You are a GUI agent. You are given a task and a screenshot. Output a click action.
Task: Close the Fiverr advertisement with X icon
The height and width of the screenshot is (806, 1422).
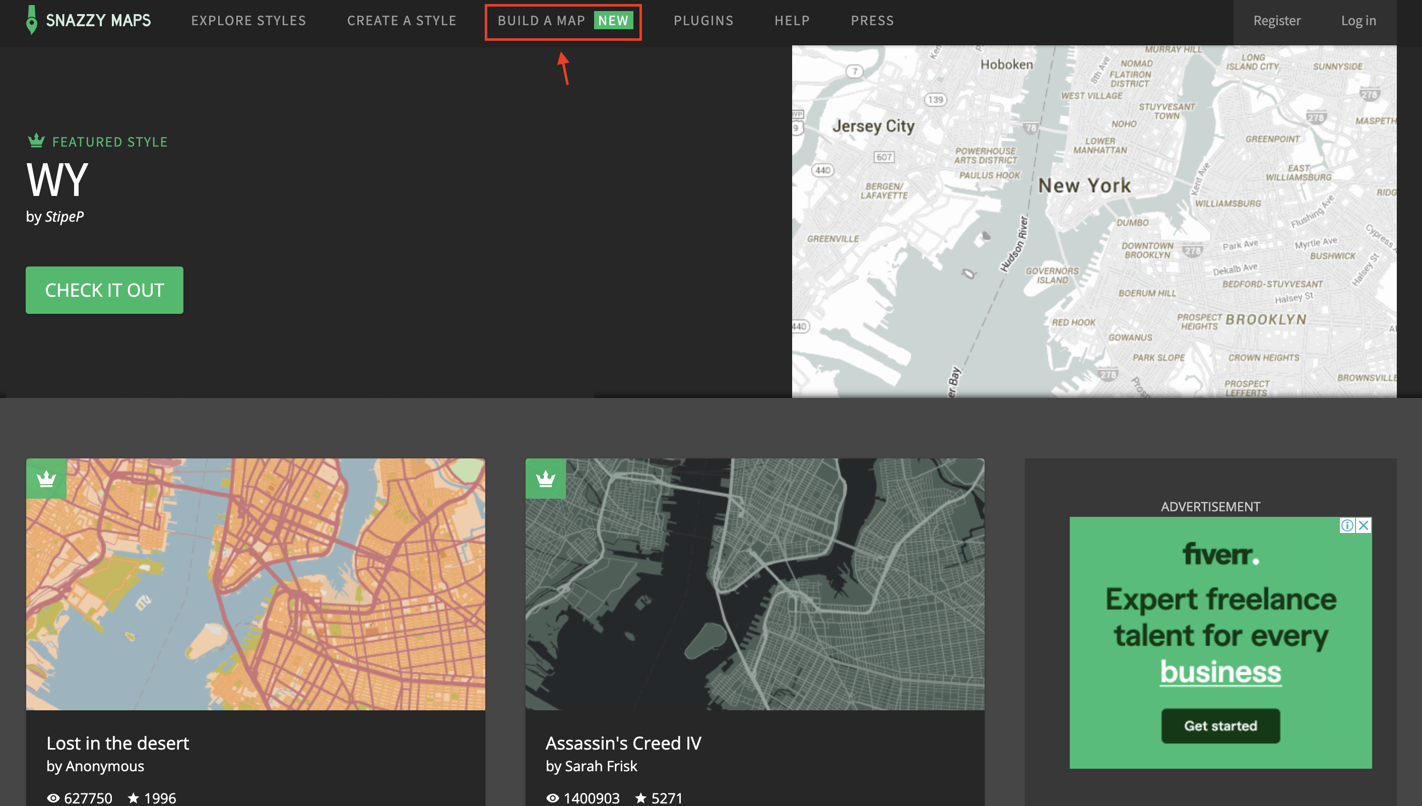[x=1364, y=525]
